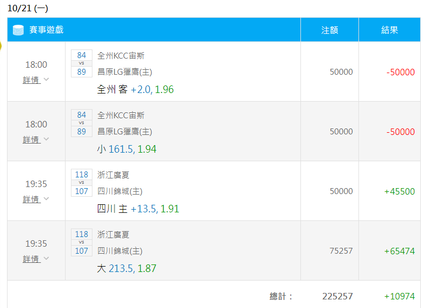This screenshot has width=424, height=308.
Task: Click stake amount 75257
Action: [341, 251]
